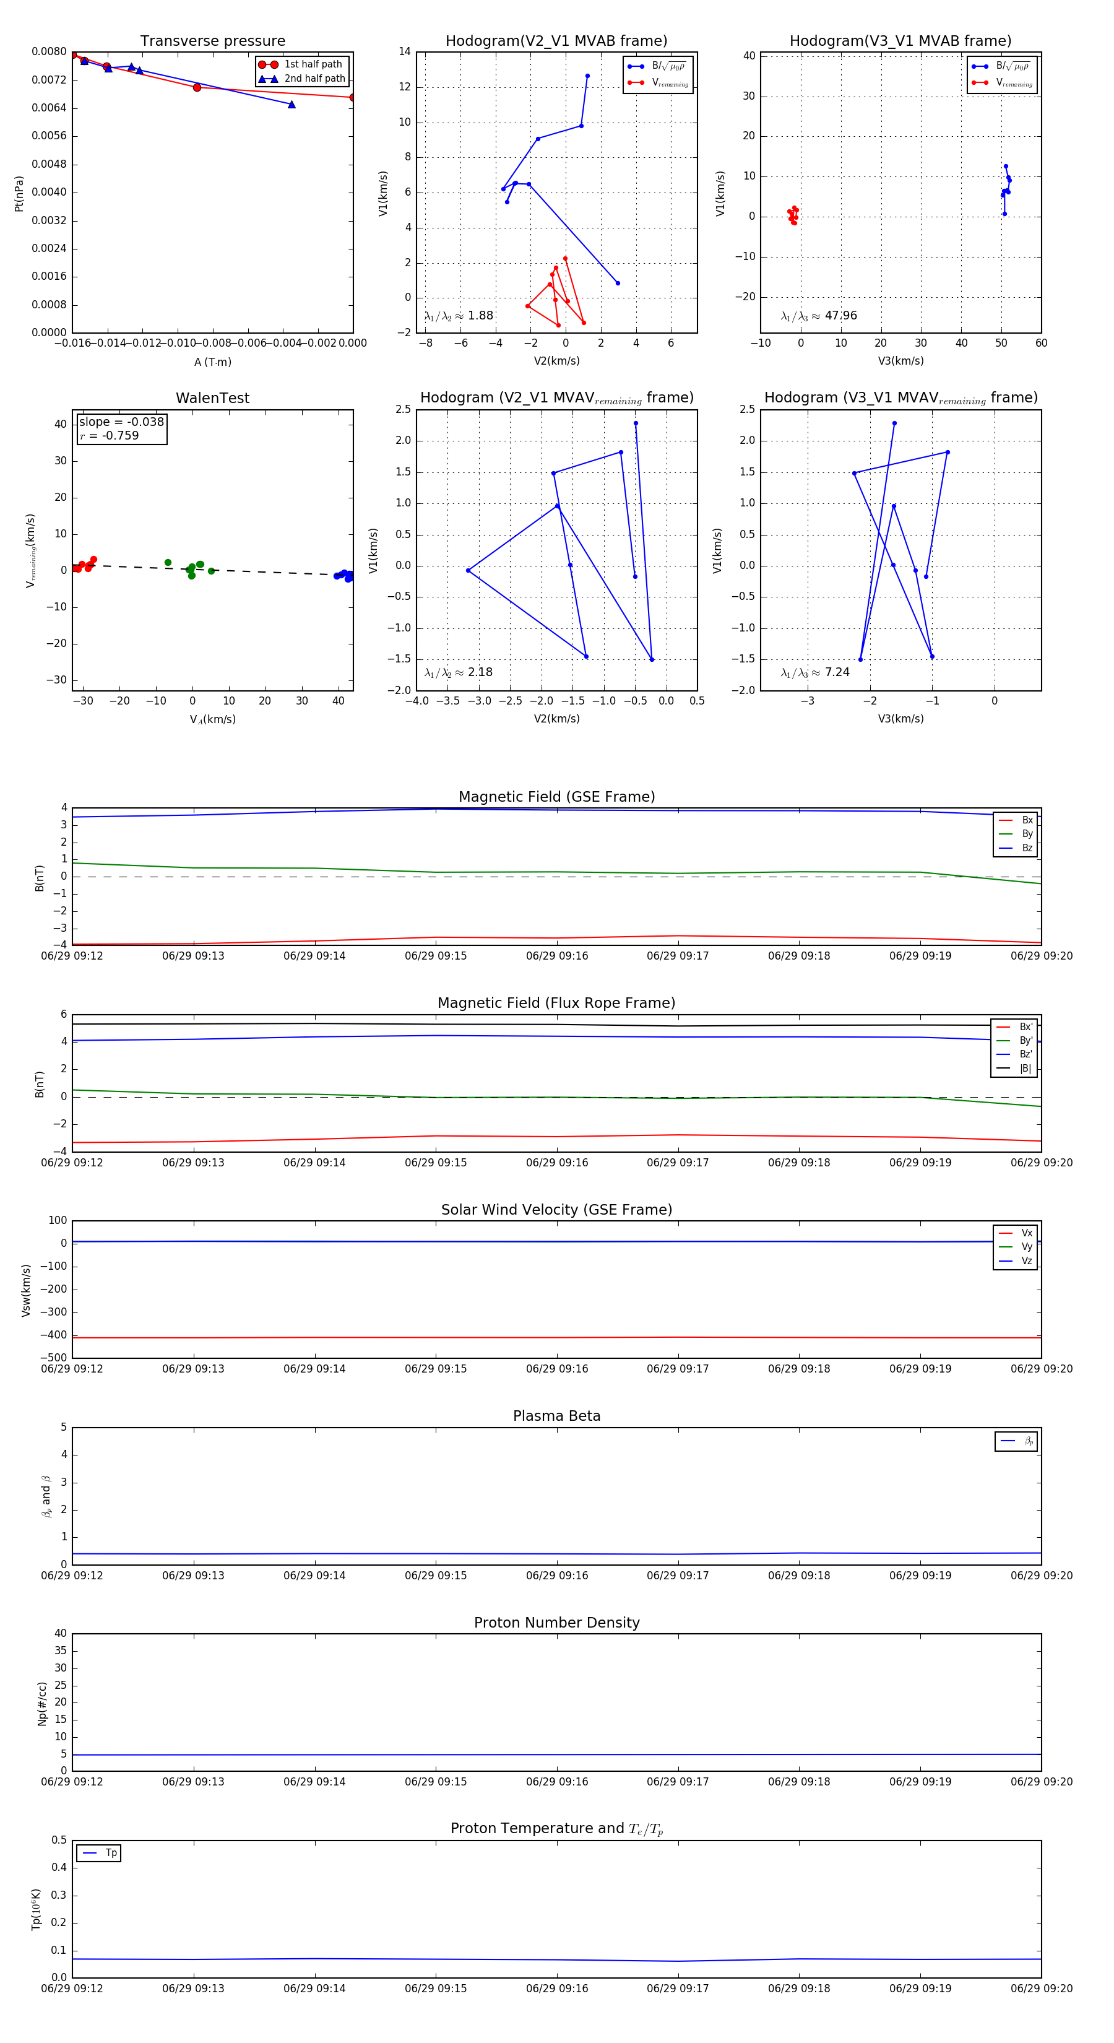Click the 'A (T·m)' x-axis label

pos(212,362)
